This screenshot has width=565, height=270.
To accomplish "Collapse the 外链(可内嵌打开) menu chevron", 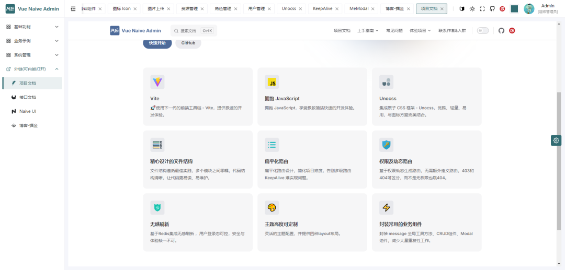I will pyautogui.click(x=56, y=69).
